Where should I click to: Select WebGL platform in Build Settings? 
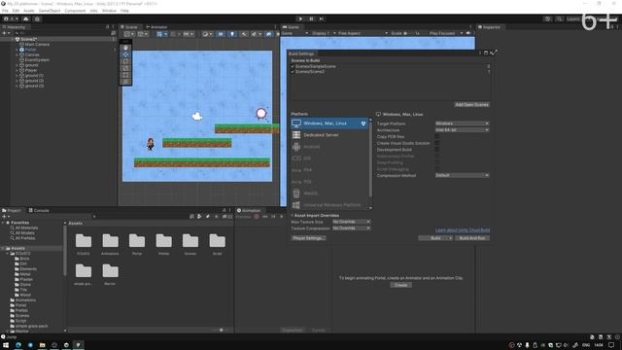pos(329,193)
